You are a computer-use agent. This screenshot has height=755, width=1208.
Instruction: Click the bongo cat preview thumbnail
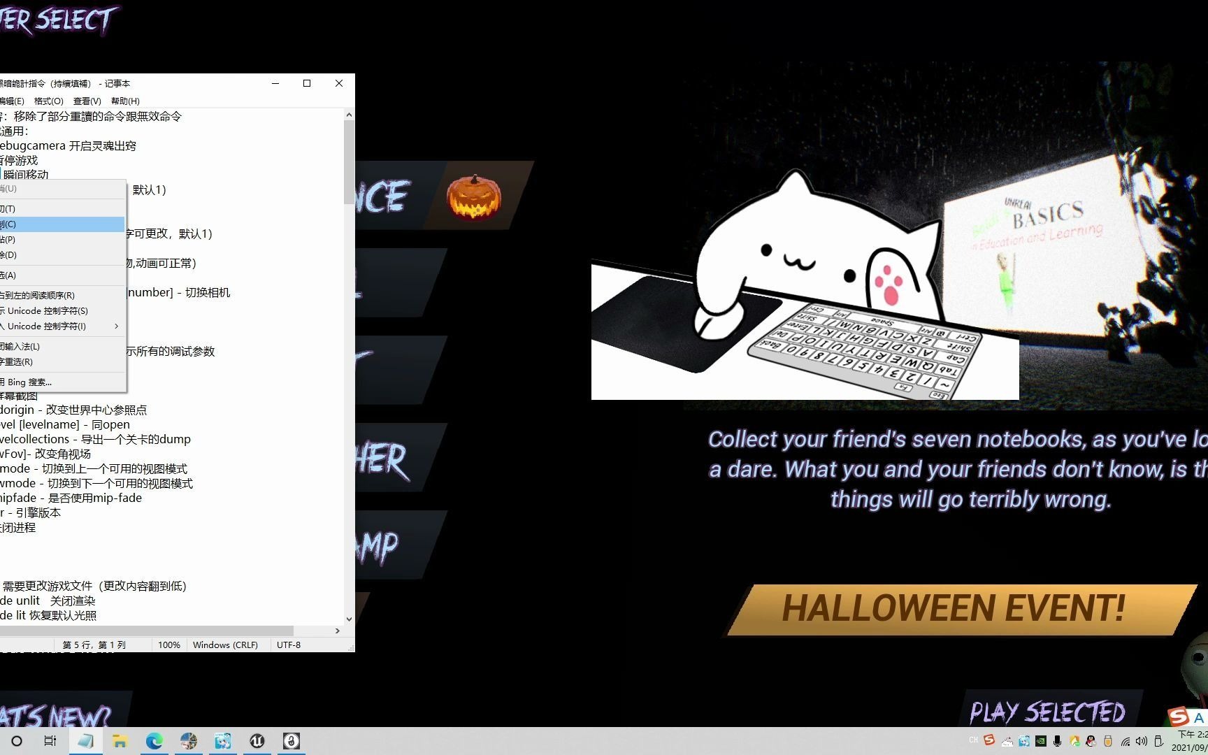(x=805, y=284)
